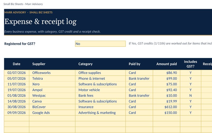
Task: Select the Y GST cell in Officeworks row
Action: (191, 73)
